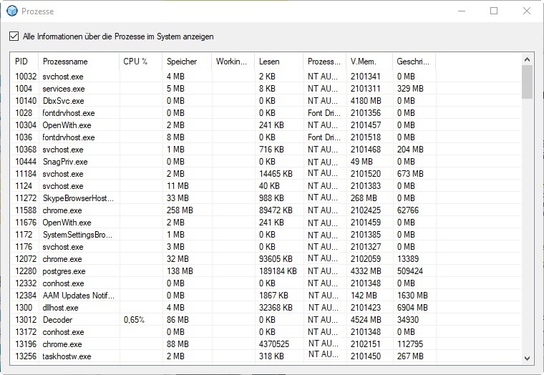The height and width of the screenshot is (375, 544).
Task: Select the services.exe process row
Action: (x=64, y=89)
